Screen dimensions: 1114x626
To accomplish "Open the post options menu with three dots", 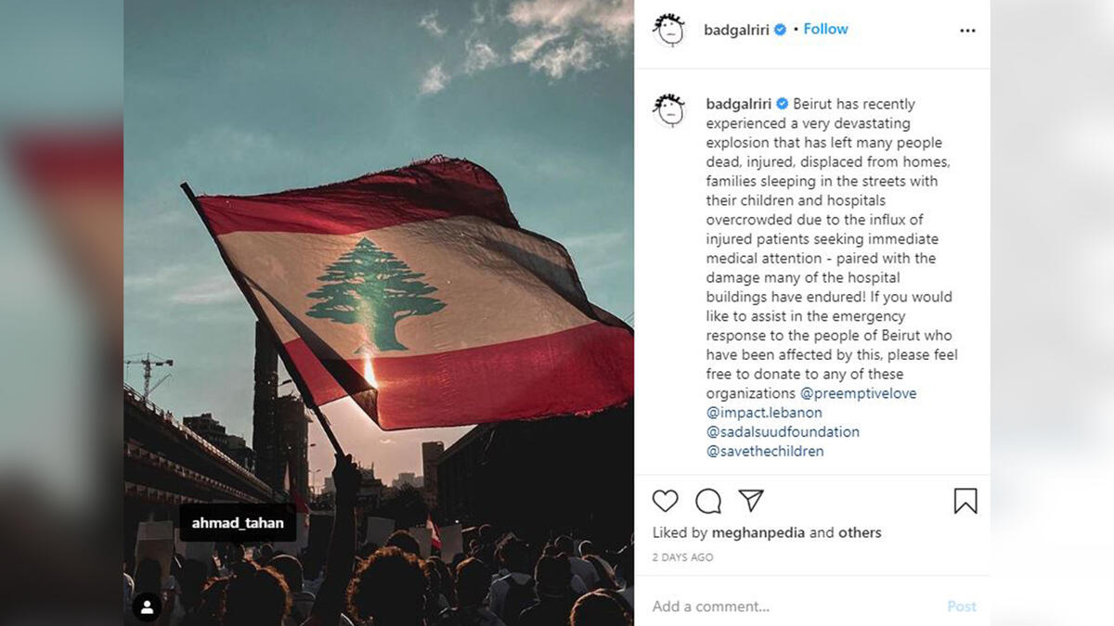I will coord(967,30).
